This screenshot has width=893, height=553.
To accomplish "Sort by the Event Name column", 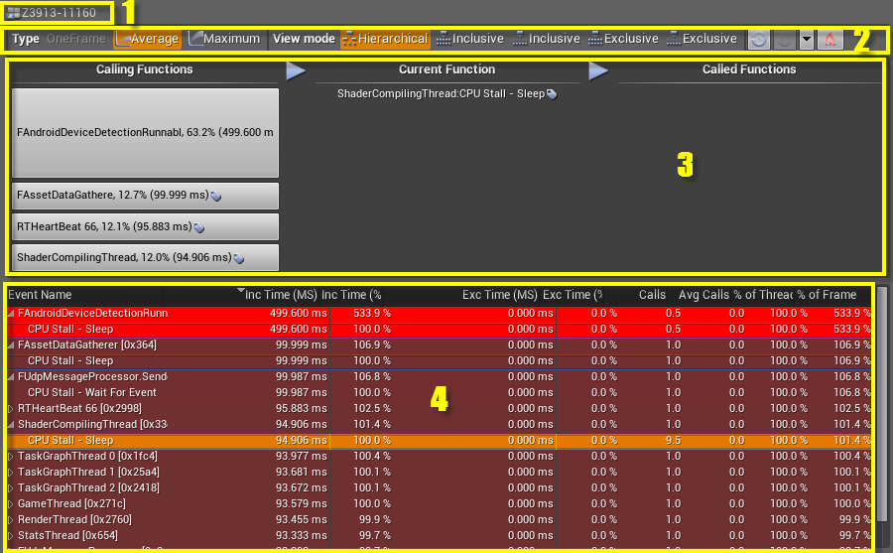I will [84, 295].
